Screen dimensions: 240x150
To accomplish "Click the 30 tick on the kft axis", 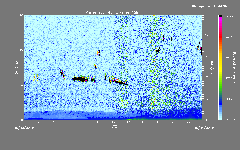I will [x=207, y=56].
